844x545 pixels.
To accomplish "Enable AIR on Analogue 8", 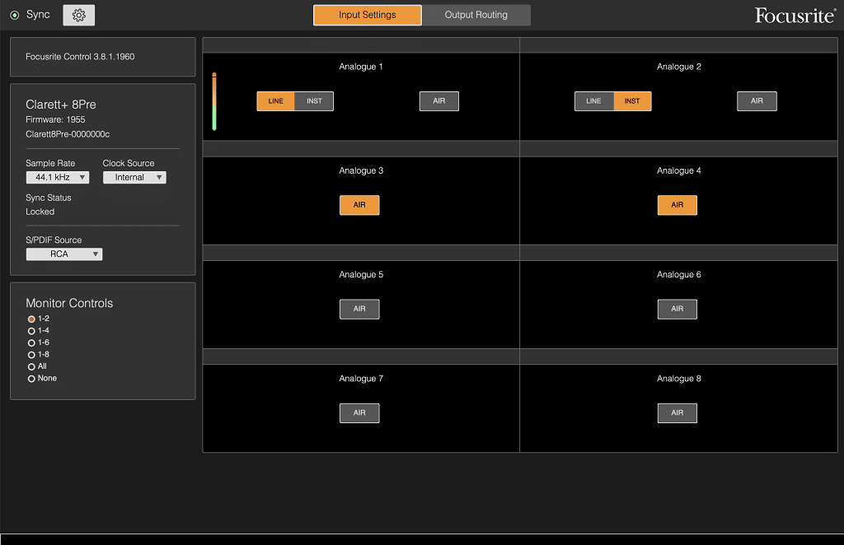I will coord(678,412).
